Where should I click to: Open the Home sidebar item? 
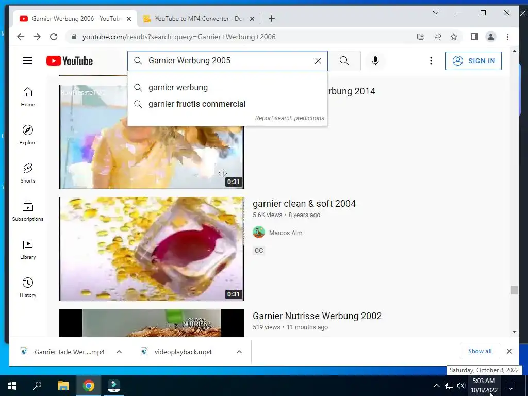pos(28,97)
